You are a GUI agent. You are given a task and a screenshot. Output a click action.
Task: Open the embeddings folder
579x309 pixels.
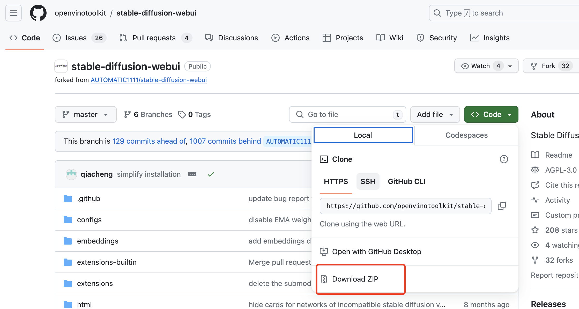tap(98, 241)
